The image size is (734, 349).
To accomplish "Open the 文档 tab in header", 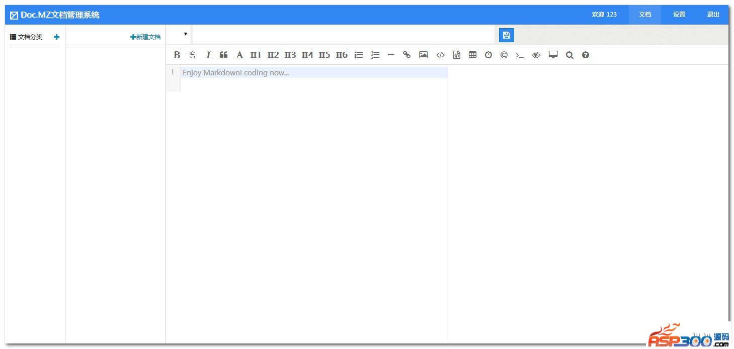I will tap(645, 15).
